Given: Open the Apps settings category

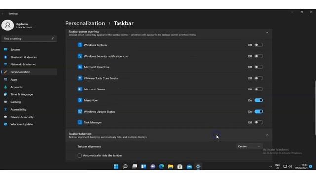Looking at the screenshot, I should 29,80.
